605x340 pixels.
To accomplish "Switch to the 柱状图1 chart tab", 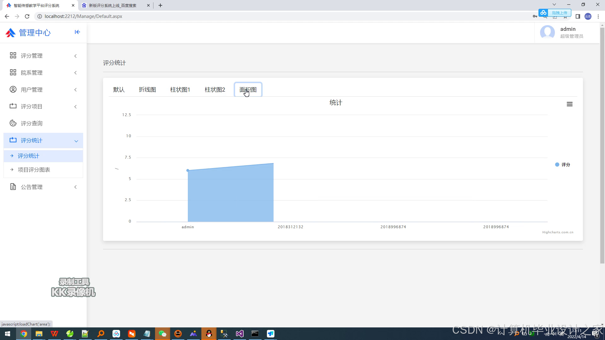I will 180,90.
